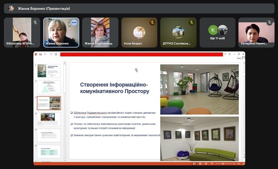Click muted mic icon on Бібліотека ВПУ tile
The width and height of the screenshot is (278, 169).
35,23
